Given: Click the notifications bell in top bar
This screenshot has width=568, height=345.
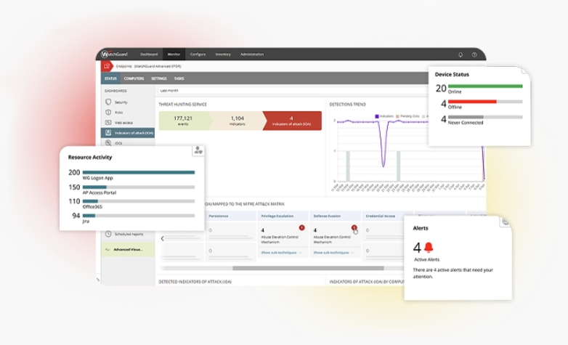Looking at the screenshot, I should (x=460, y=54).
